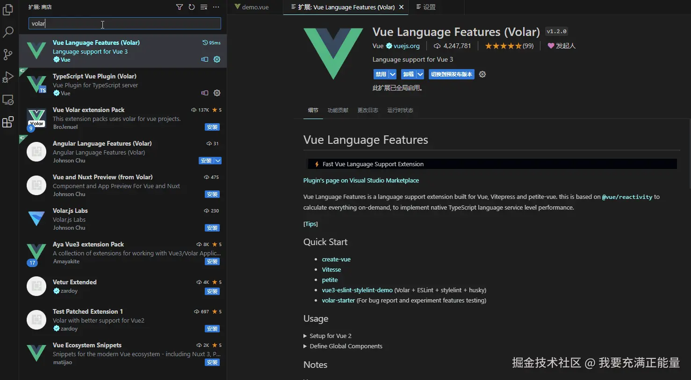Viewport: 691px width, 380px height.
Task: Install Angular Language Features (Volar)
Action: (x=206, y=161)
